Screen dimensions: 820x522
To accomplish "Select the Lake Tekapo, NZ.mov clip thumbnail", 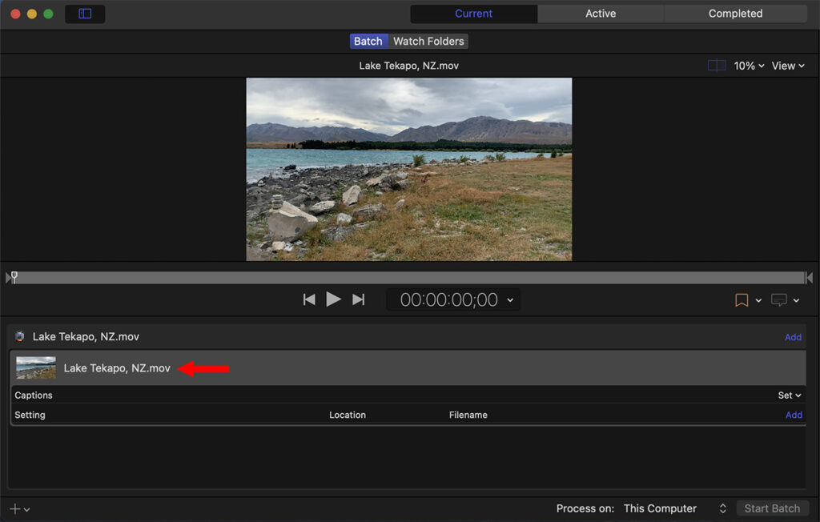I will [x=35, y=367].
